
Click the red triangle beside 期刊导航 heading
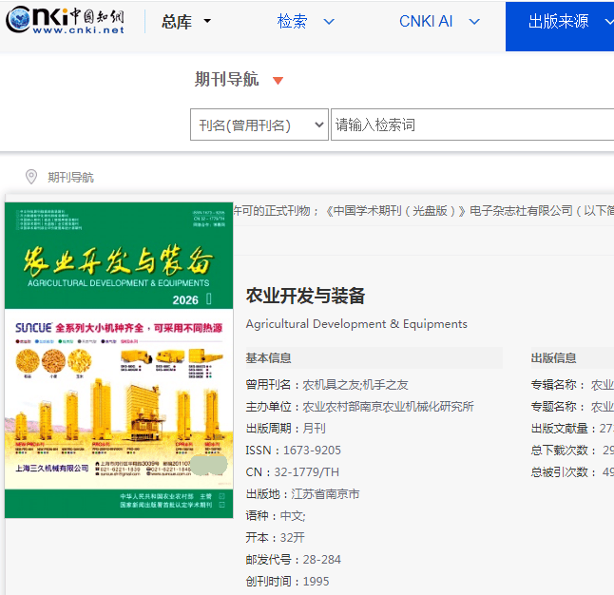point(278,81)
